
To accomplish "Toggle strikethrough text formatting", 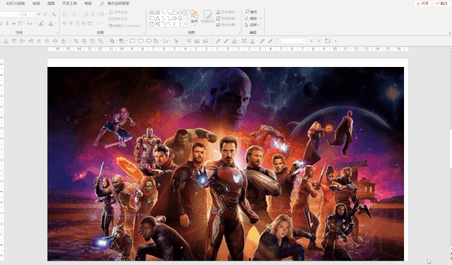I will [x=13, y=23].
